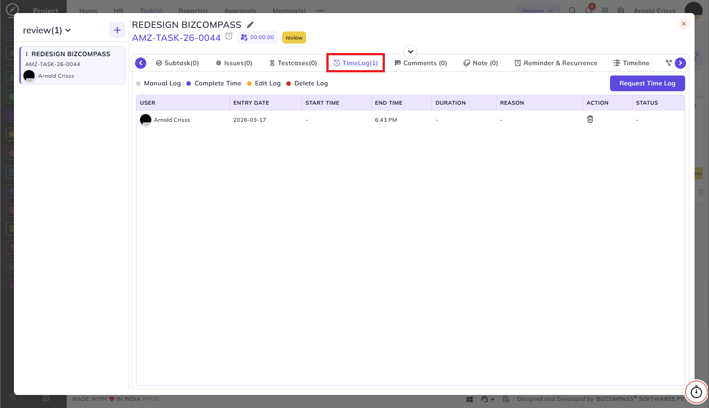Close the task detail dialog with red X

click(x=683, y=24)
